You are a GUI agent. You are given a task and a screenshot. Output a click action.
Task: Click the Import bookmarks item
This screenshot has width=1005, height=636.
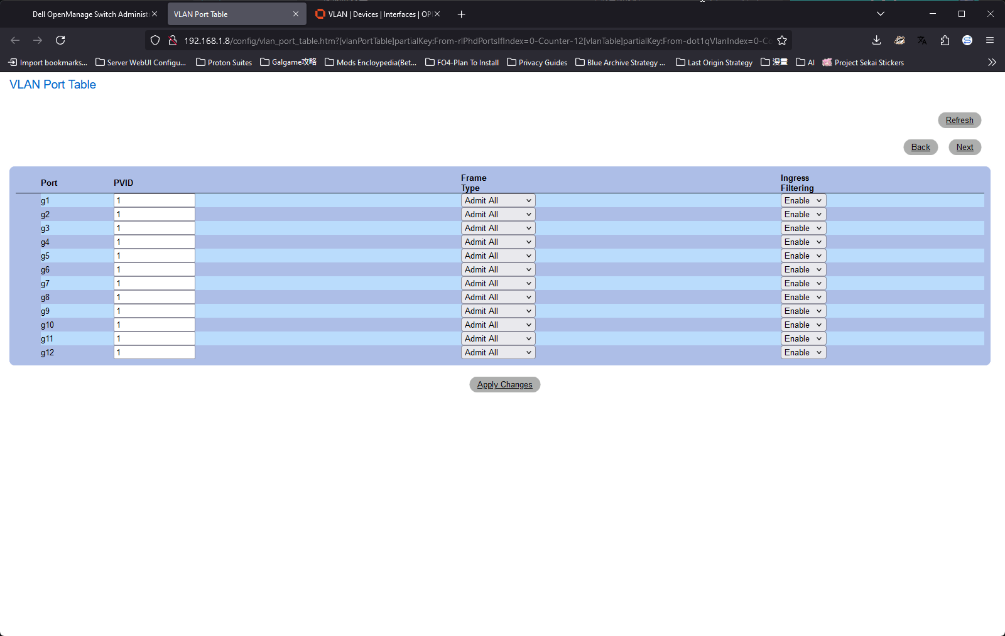48,62
